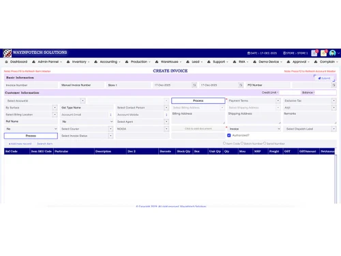Screen dimensions: 341x256
Task: Click the icon beside Lead menu
Action: pos(188,61)
